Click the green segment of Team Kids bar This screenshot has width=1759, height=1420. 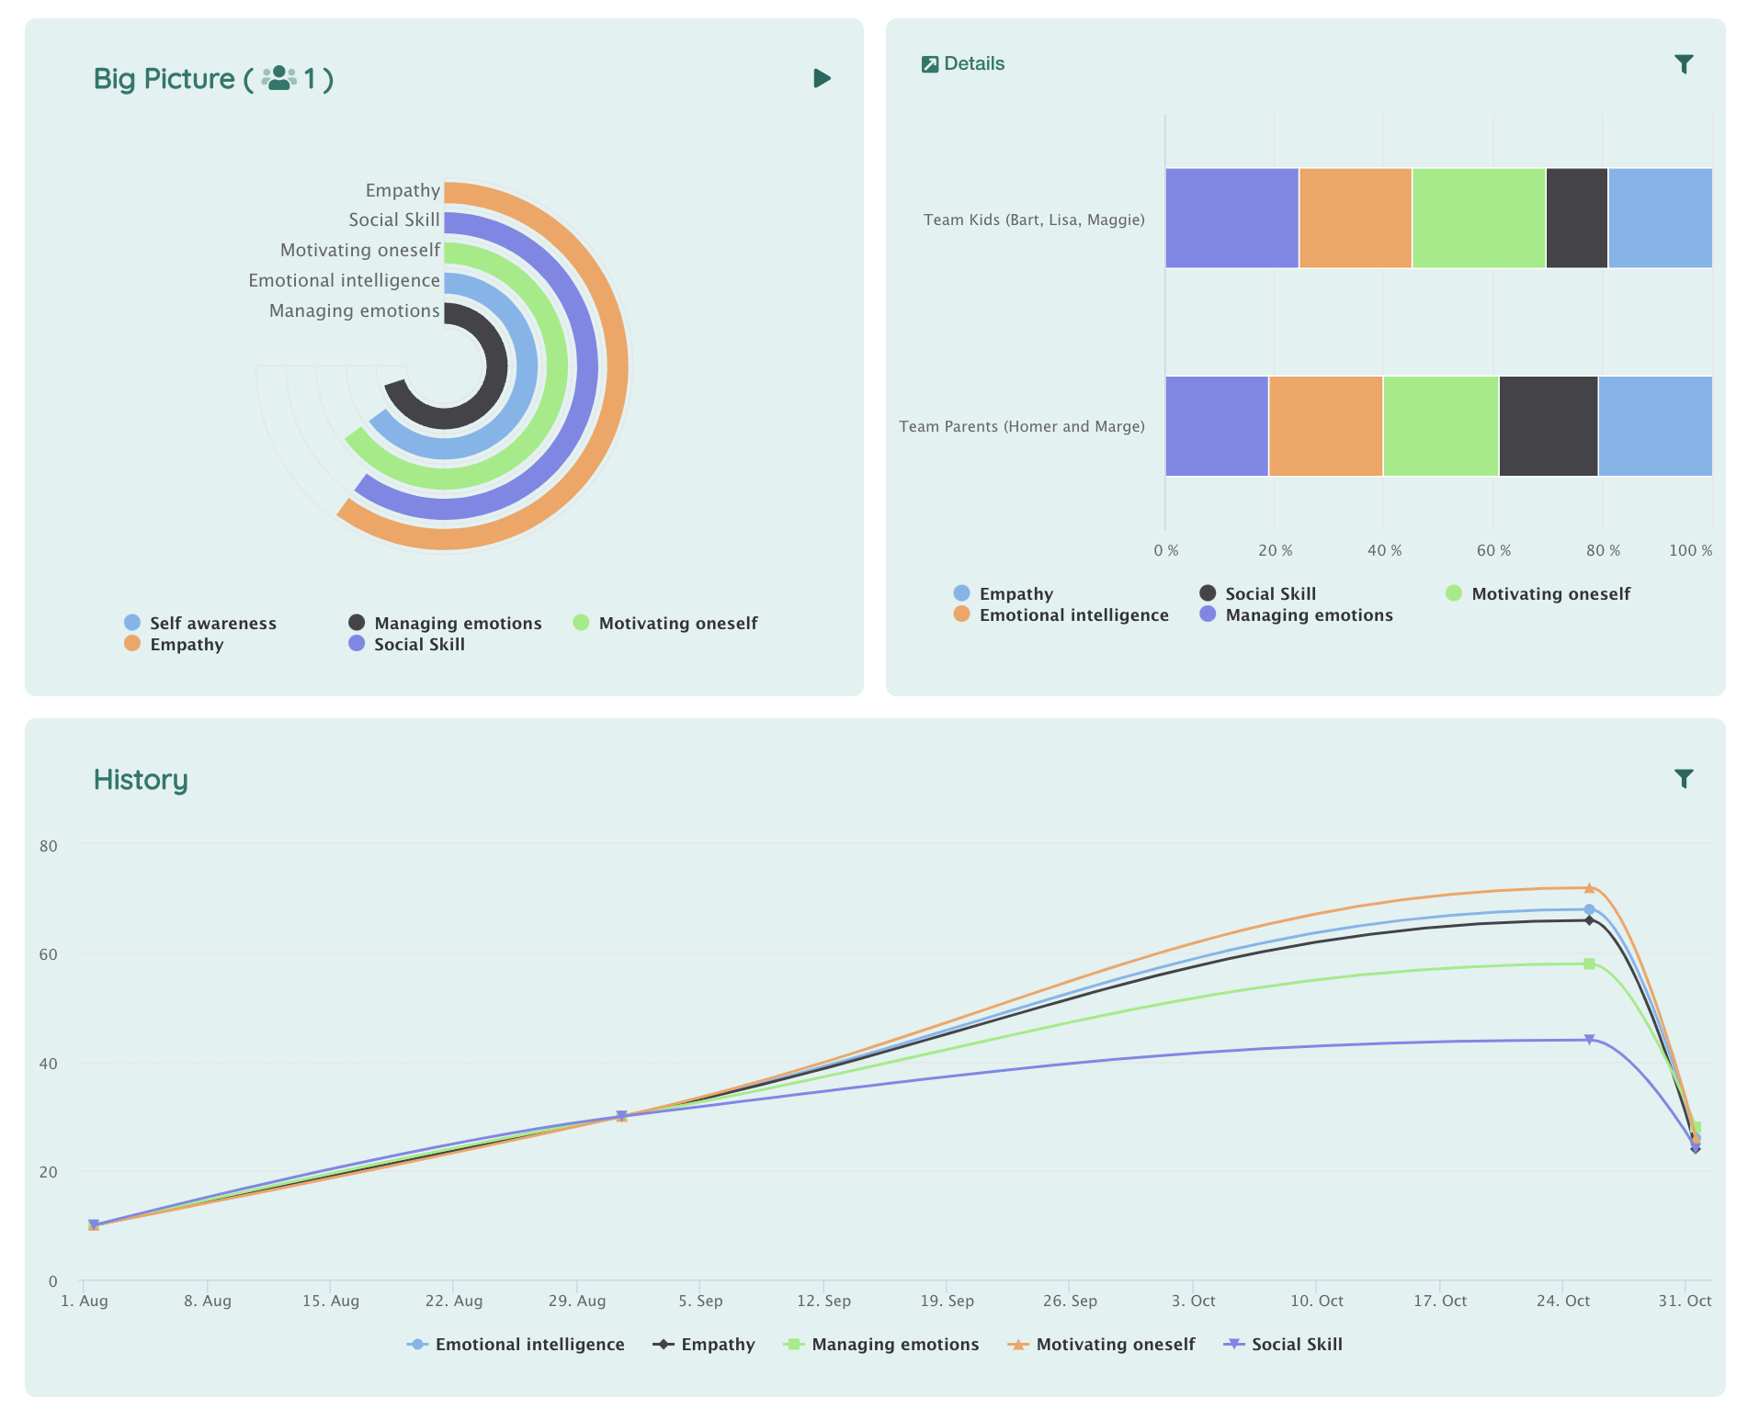[1479, 218]
